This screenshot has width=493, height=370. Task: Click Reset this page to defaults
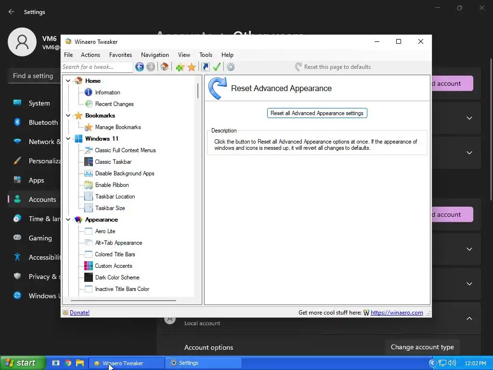(333, 66)
